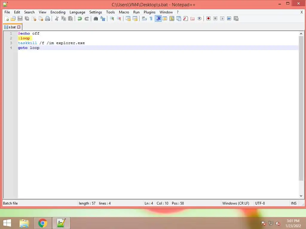Image resolution: width=306 pixels, height=229 pixels.
Task: Cut selection with the scissors icon
Action: [56, 18]
